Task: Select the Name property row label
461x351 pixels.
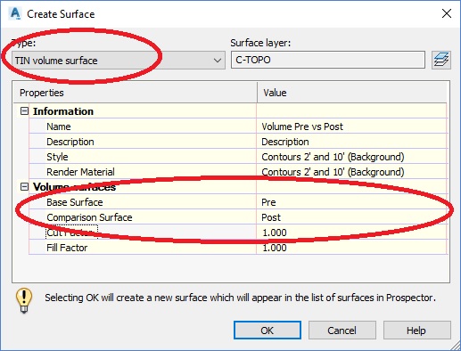Action: point(59,127)
